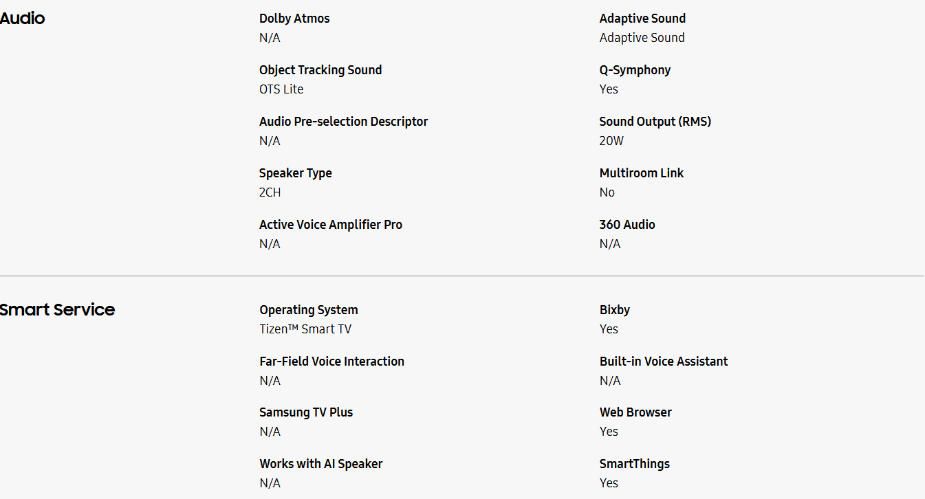Viewport: 925px width, 499px height.
Task: Click the Multiroom Link label
Action: pyautogui.click(x=641, y=173)
